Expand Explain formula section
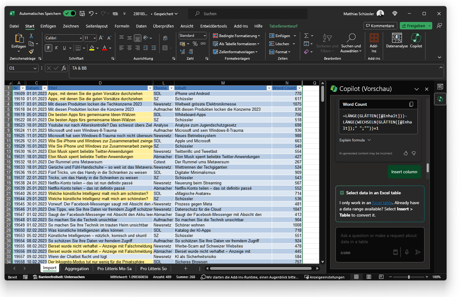The image size is (461, 297). click(x=355, y=140)
